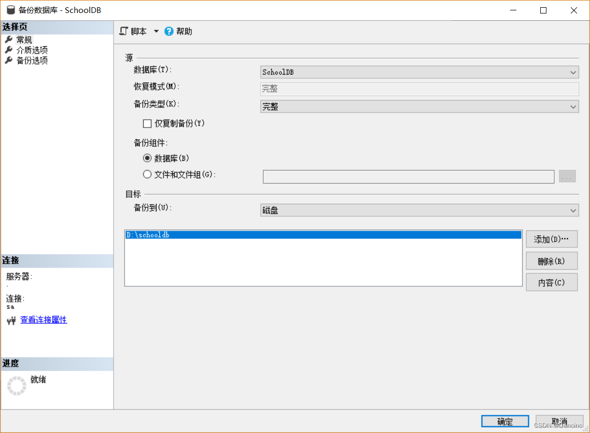Click the ellipsis browse button for filegroups

pyautogui.click(x=567, y=176)
